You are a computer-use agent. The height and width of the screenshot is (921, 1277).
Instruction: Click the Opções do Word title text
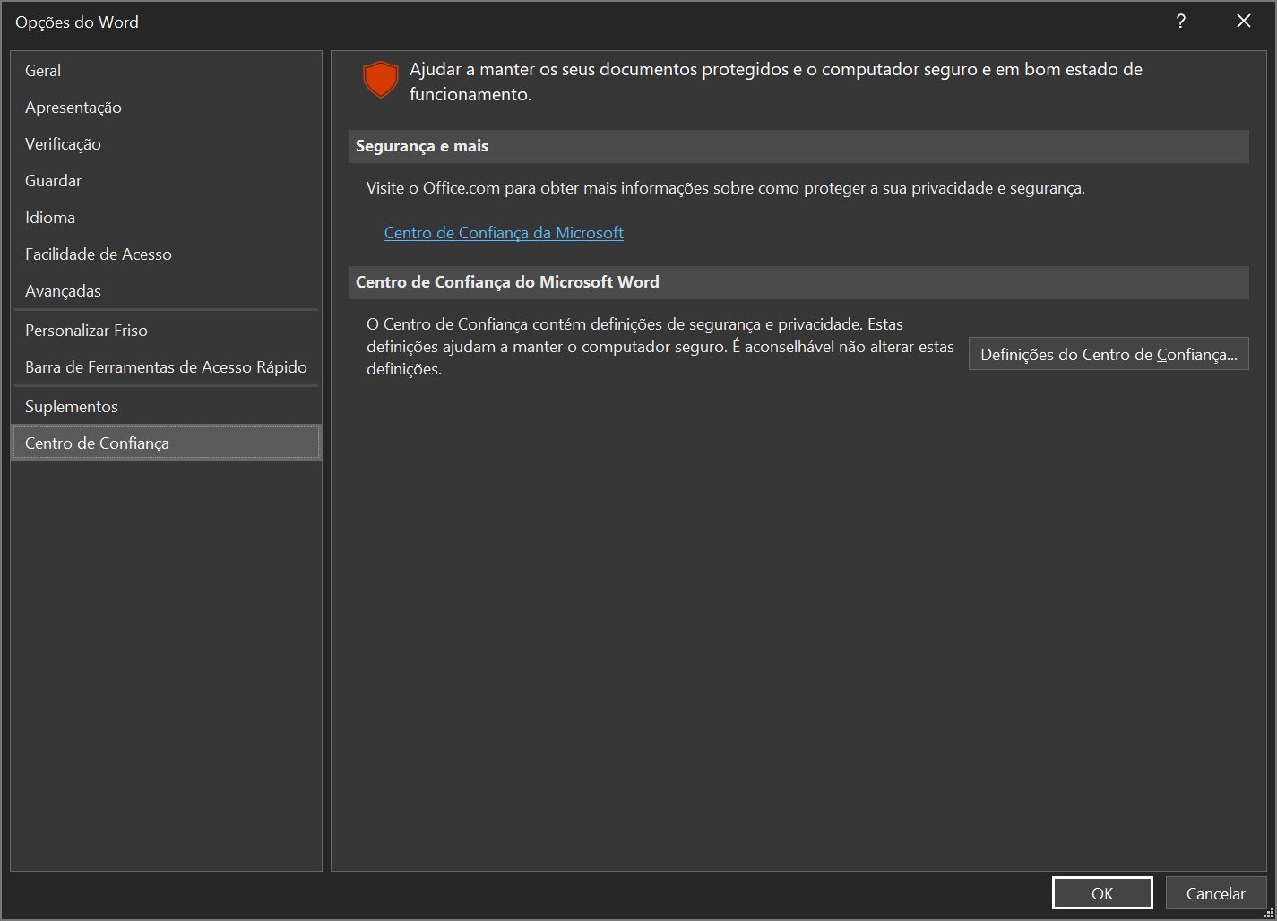77,22
